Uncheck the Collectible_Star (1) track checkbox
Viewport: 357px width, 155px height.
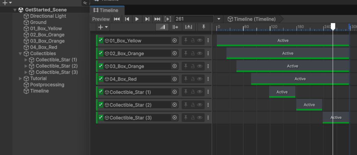click(101, 92)
